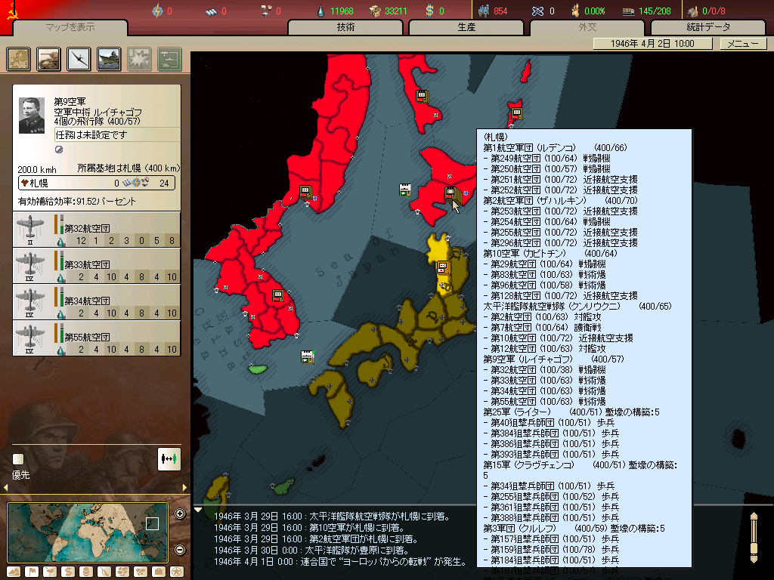
Task: Open the province map hot-button
Action: pyautogui.click(x=18, y=59)
